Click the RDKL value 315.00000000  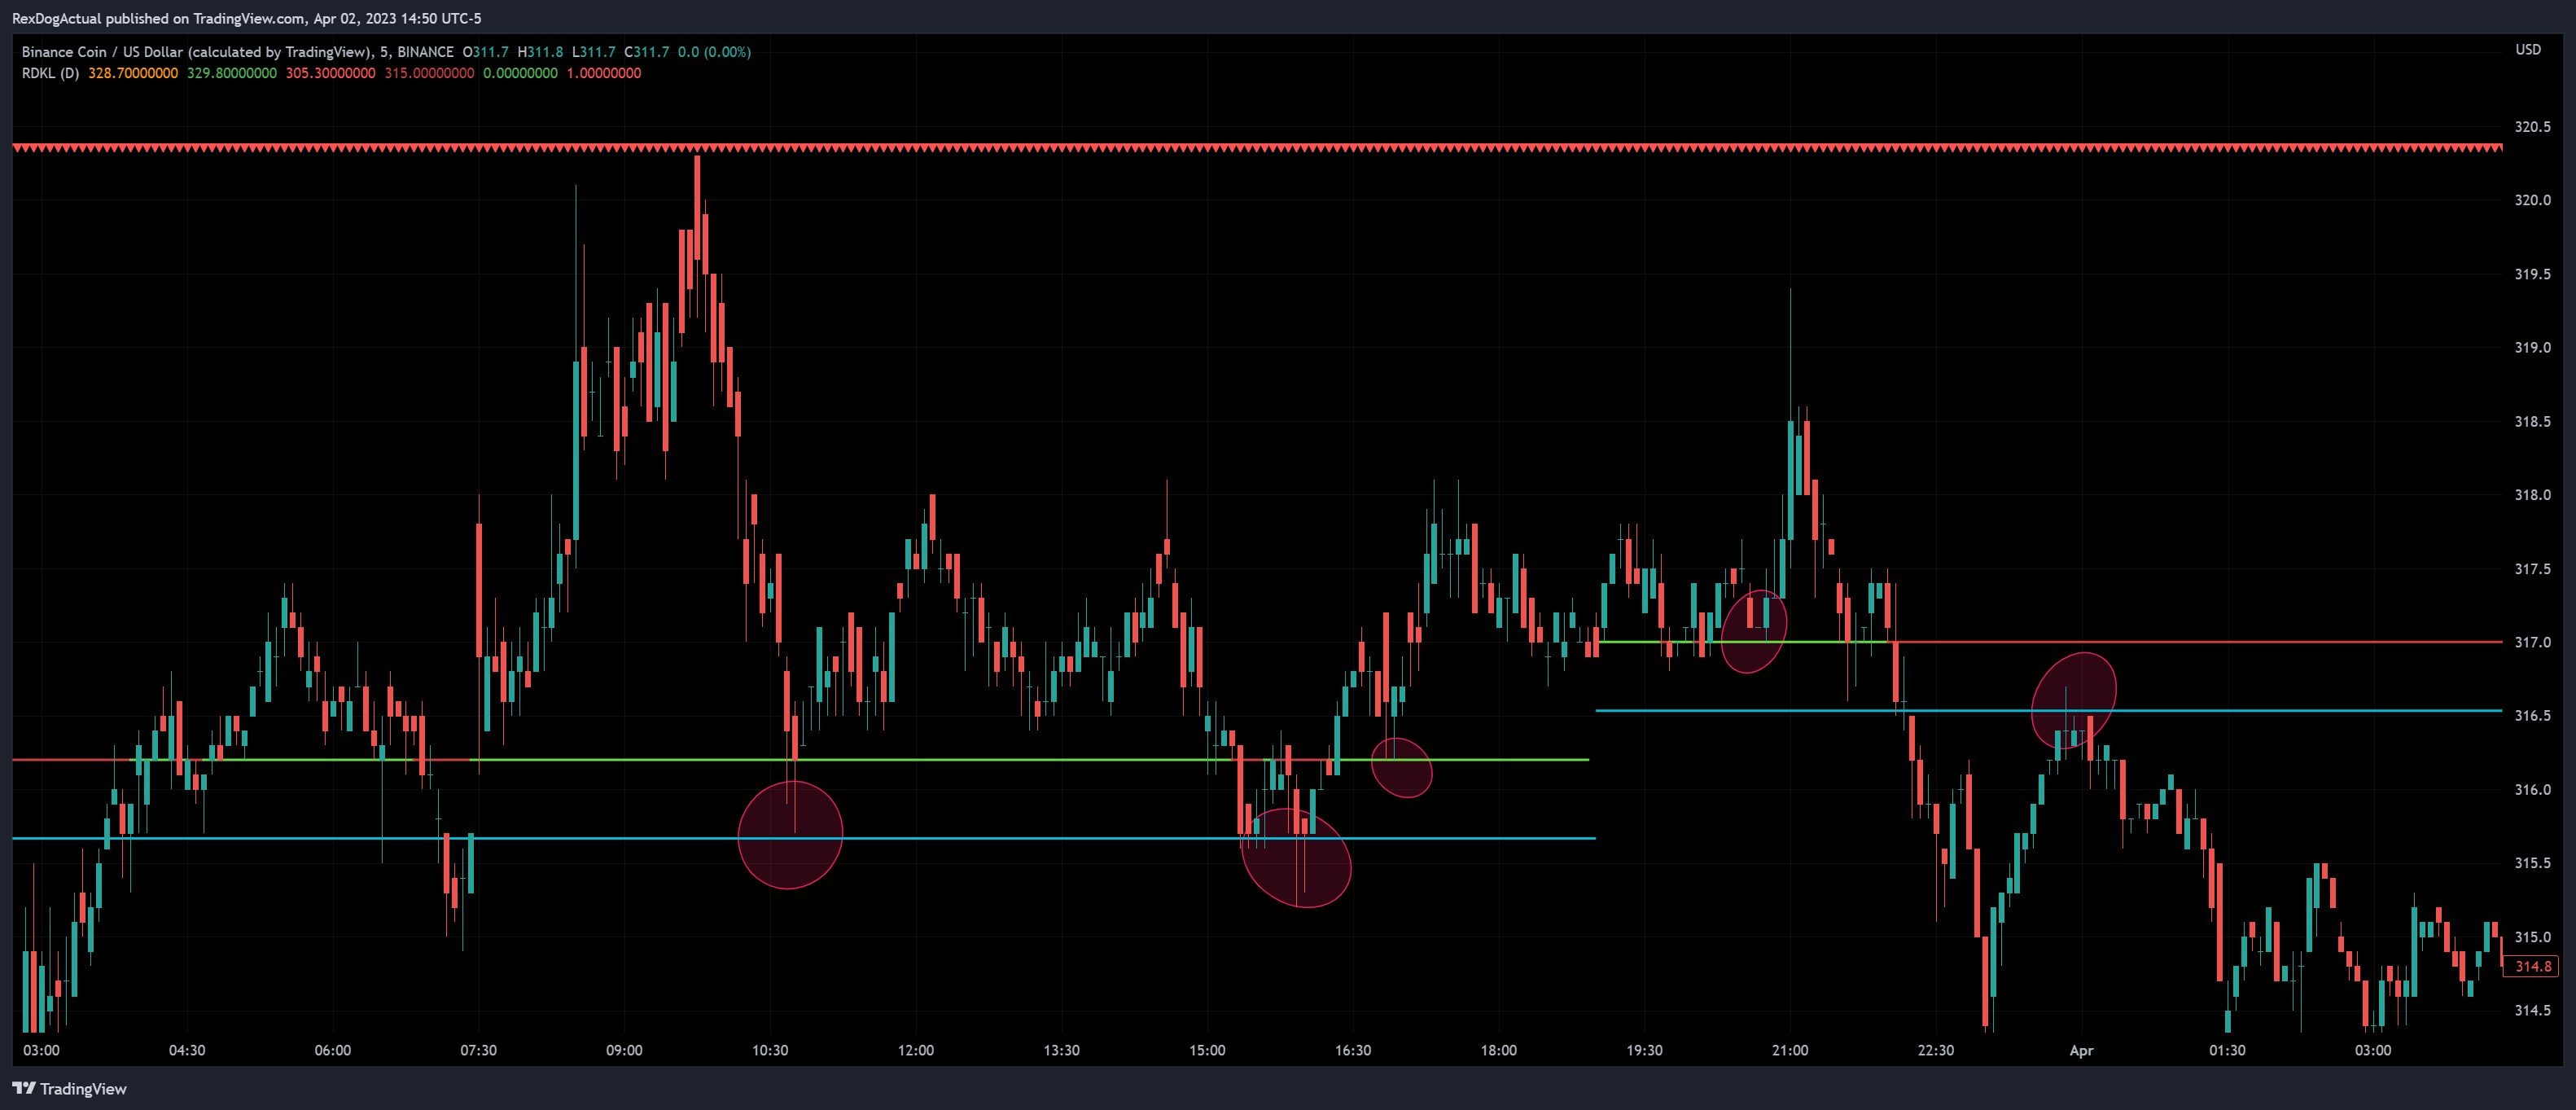430,73
